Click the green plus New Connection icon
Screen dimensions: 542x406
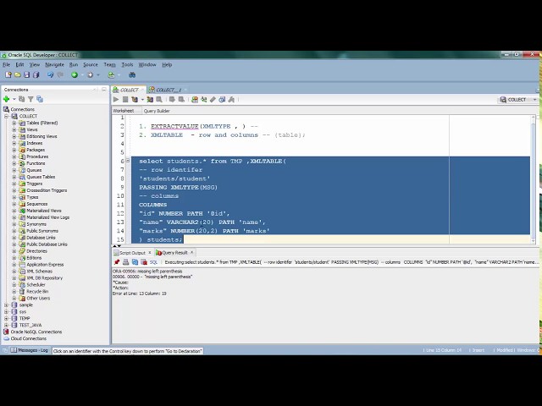click(6, 99)
